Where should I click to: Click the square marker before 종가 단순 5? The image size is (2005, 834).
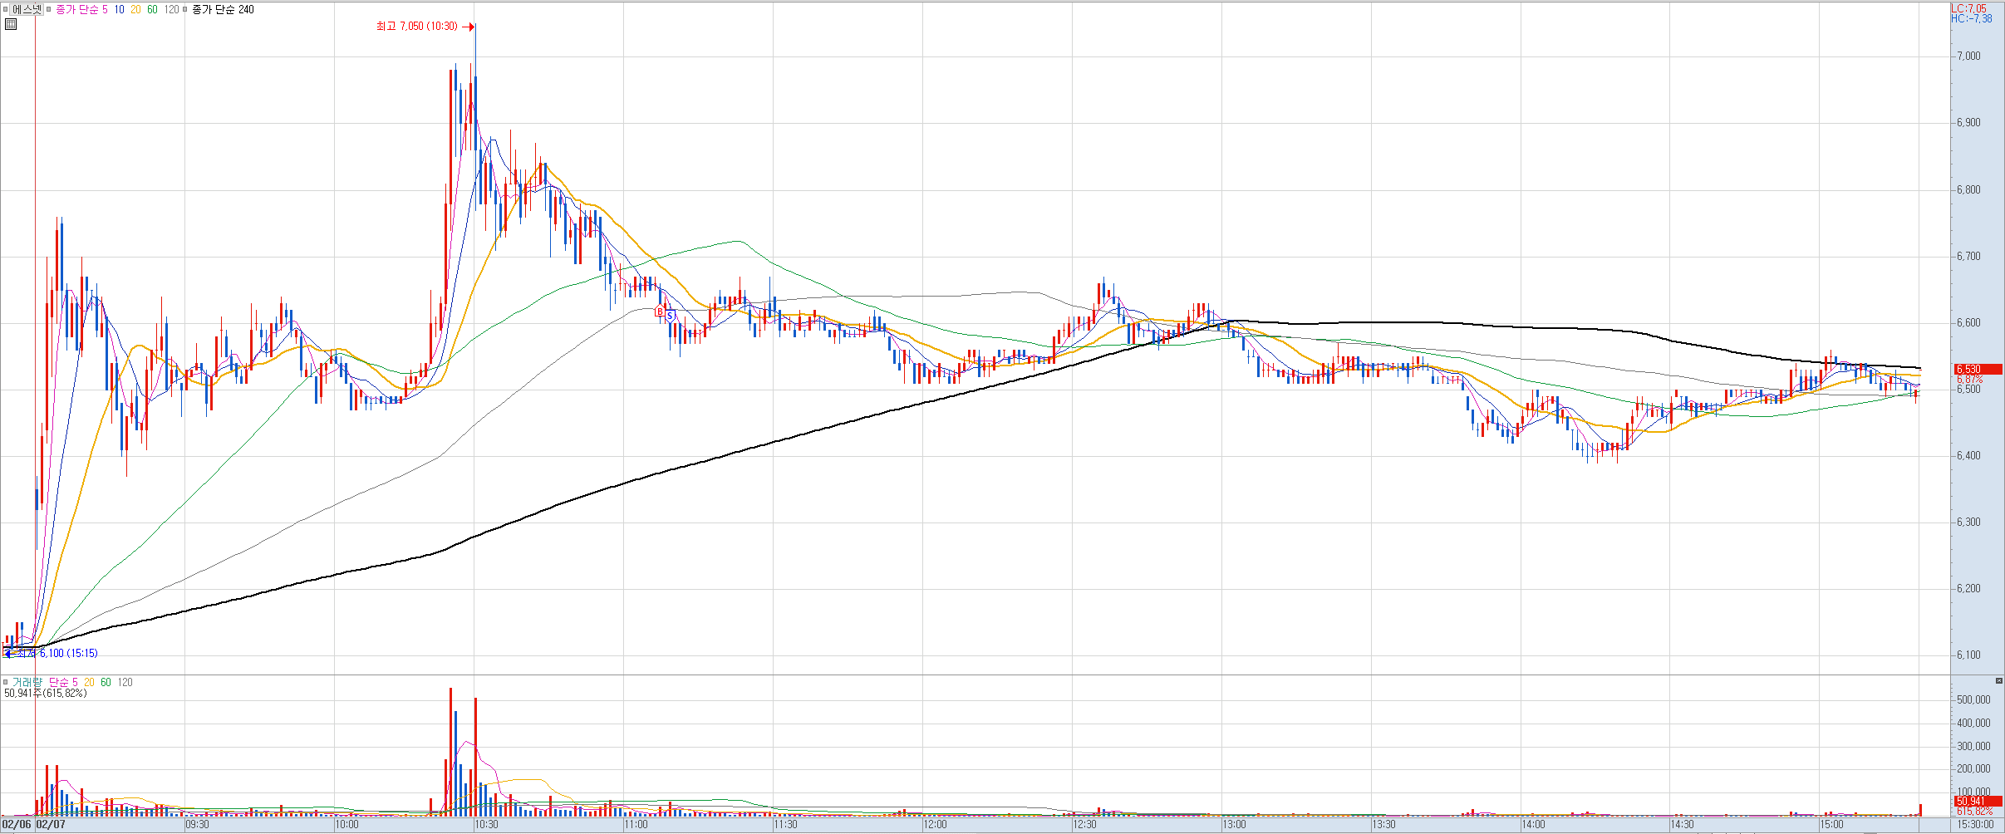(x=48, y=9)
